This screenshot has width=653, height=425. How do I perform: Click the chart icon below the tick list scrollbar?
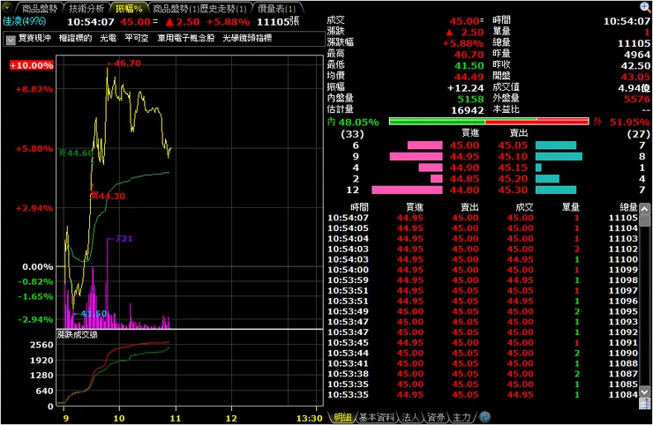(x=645, y=403)
